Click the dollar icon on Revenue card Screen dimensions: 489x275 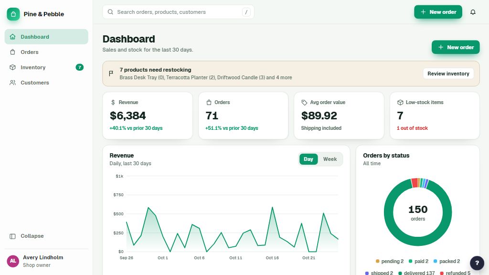(x=113, y=102)
